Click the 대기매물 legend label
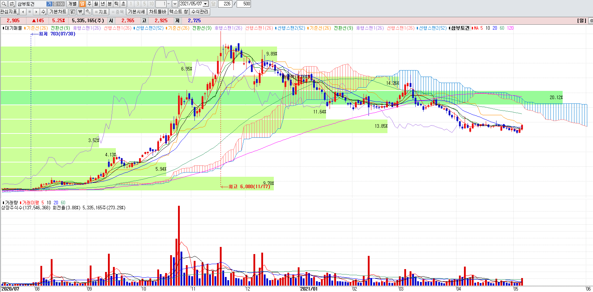Screen dimensions: 593x292 pos(13,28)
